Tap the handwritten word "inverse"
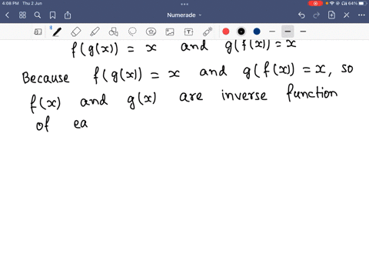369x277 pixels. pyautogui.click(x=244, y=95)
